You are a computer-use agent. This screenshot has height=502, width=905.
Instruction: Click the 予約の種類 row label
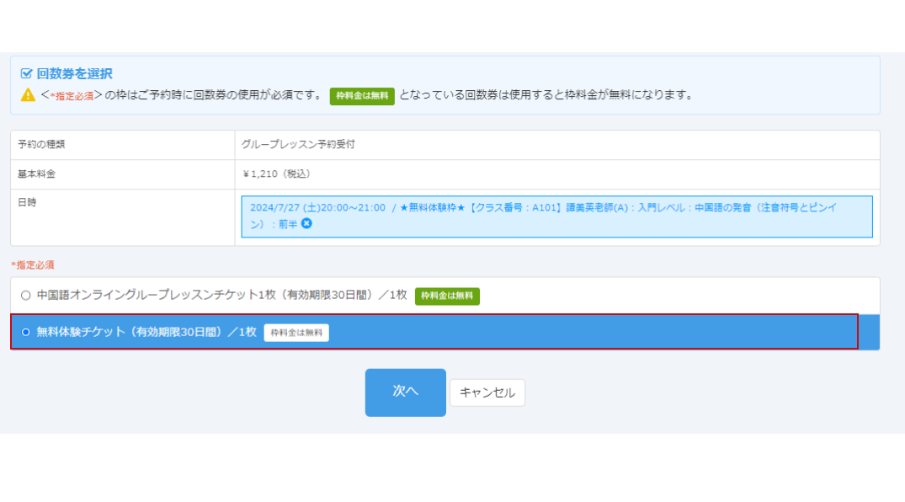[41, 144]
